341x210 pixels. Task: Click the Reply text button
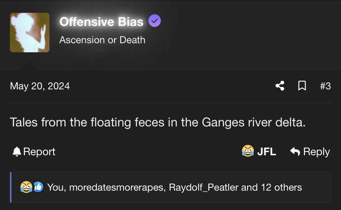coord(316,152)
